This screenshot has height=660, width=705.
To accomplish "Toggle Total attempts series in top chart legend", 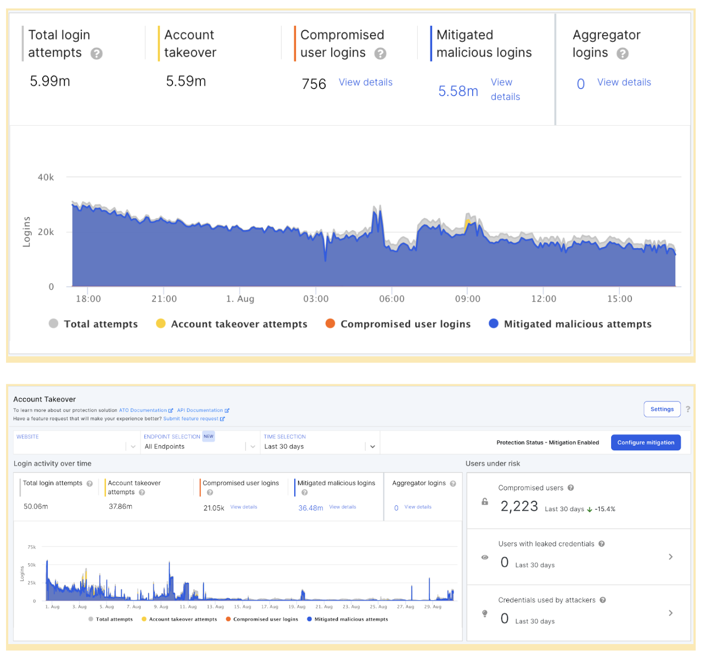I will point(100,324).
